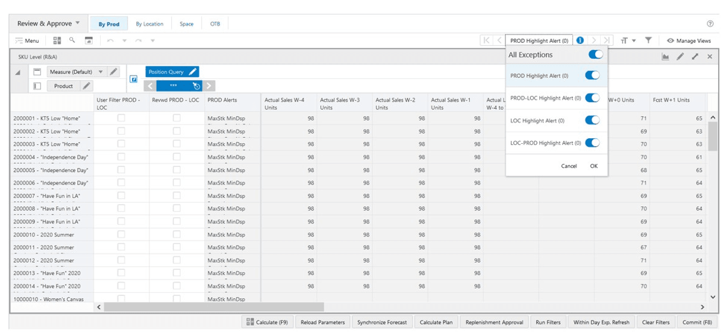Image resolution: width=726 pixels, height=335 pixels.
Task: Open the chart view icon in the SKU Level panel
Action: [665, 56]
